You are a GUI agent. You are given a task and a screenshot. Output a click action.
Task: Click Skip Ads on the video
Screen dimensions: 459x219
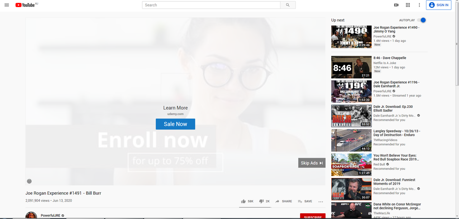[312, 163]
